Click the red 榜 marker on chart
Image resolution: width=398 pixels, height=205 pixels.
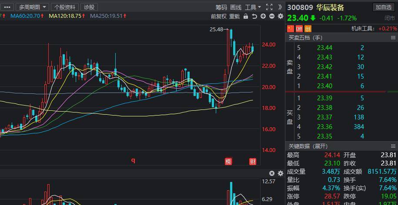[x=228, y=162]
